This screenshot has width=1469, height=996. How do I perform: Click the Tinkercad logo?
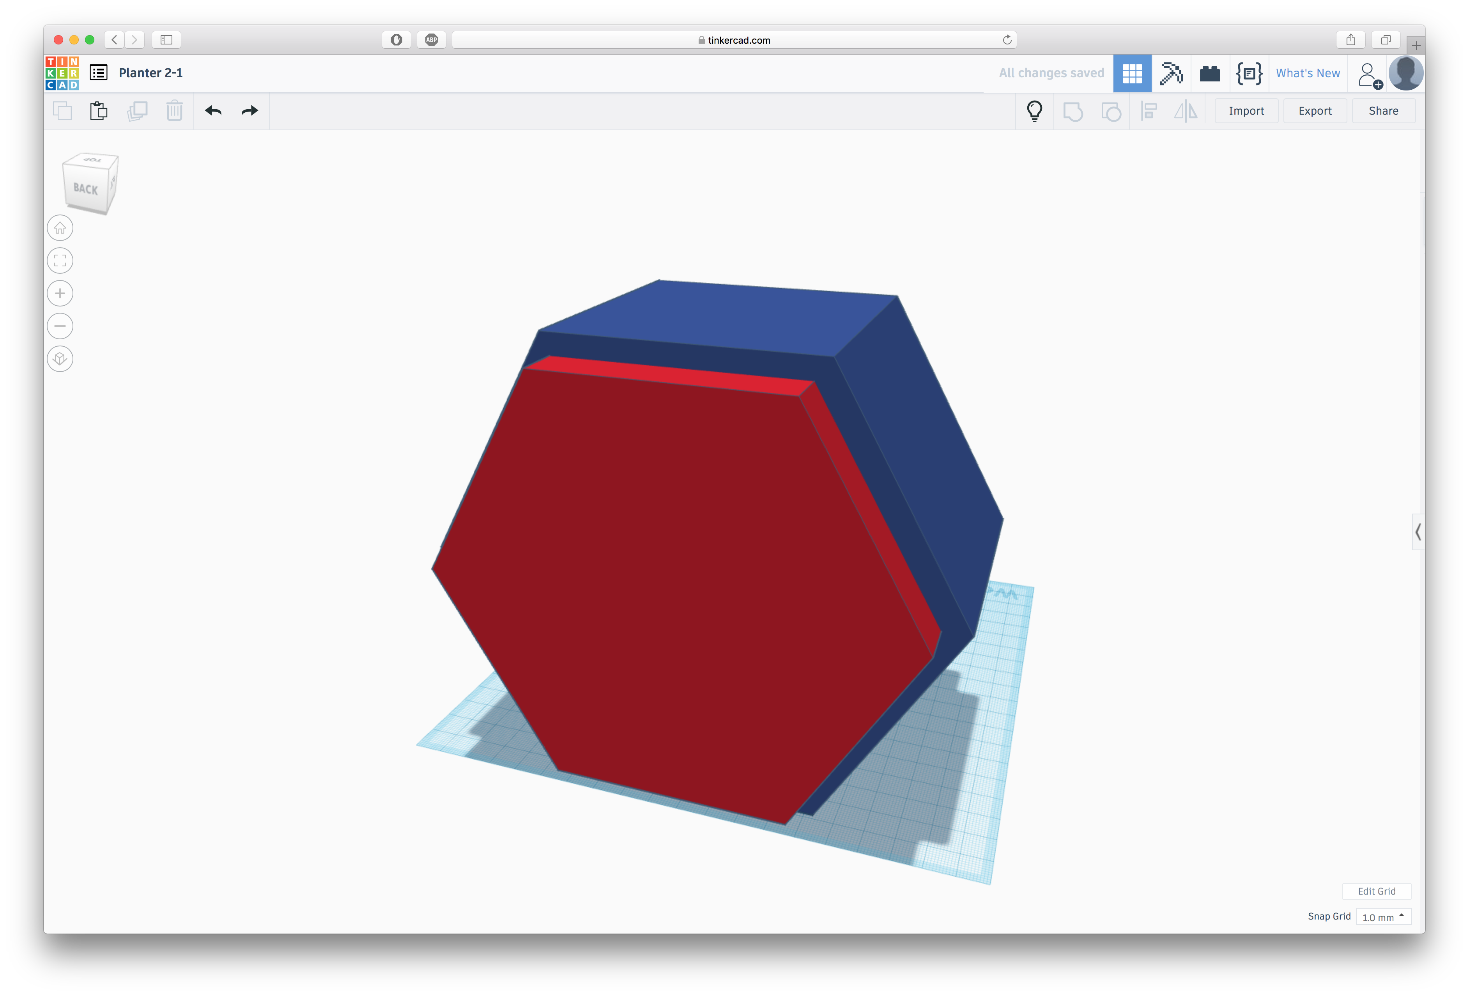(x=62, y=73)
